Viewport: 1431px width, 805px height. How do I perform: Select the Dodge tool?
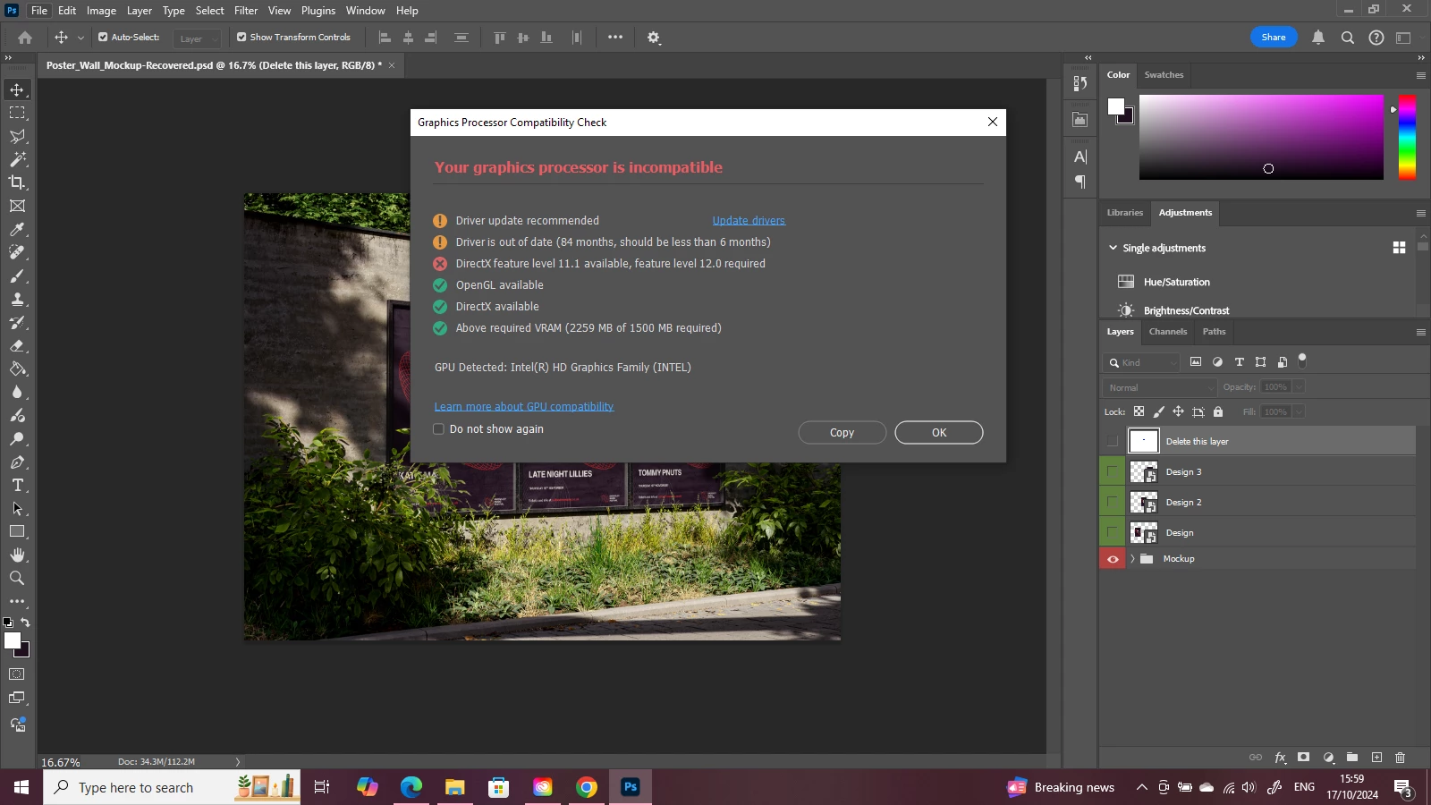tap(17, 438)
